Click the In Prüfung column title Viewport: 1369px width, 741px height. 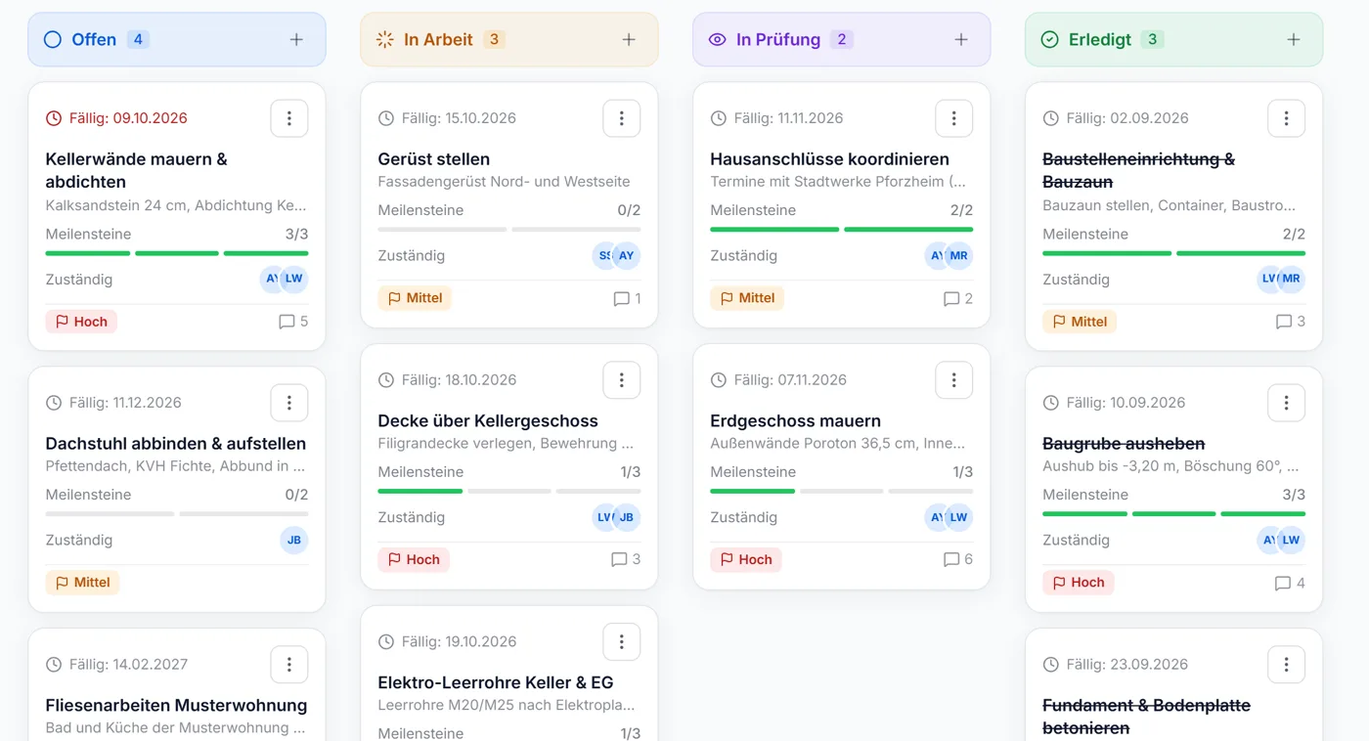coord(778,40)
